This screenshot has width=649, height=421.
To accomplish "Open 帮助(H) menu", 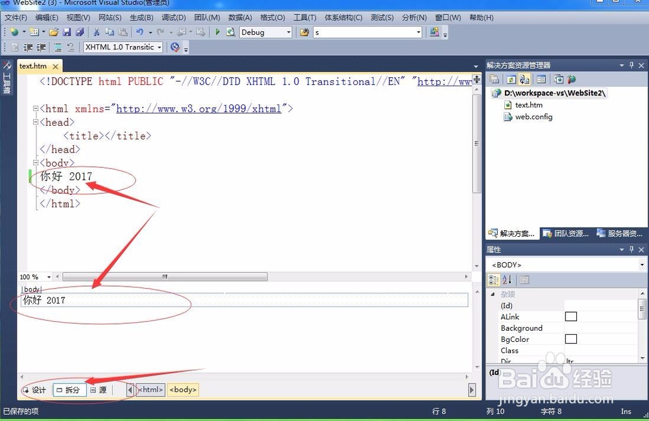I will [x=482, y=18].
